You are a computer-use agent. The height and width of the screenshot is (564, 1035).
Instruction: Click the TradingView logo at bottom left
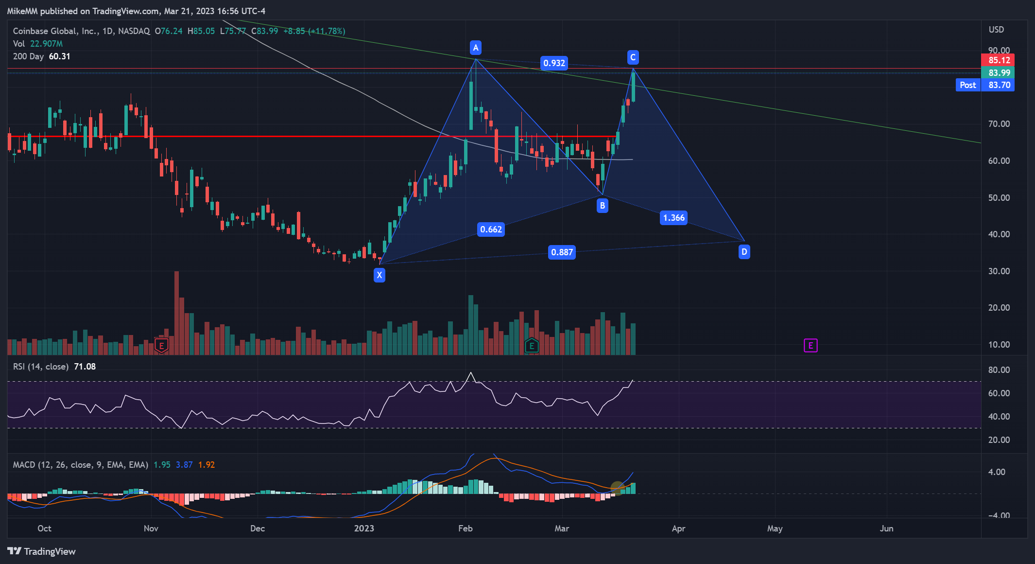click(x=41, y=551)
